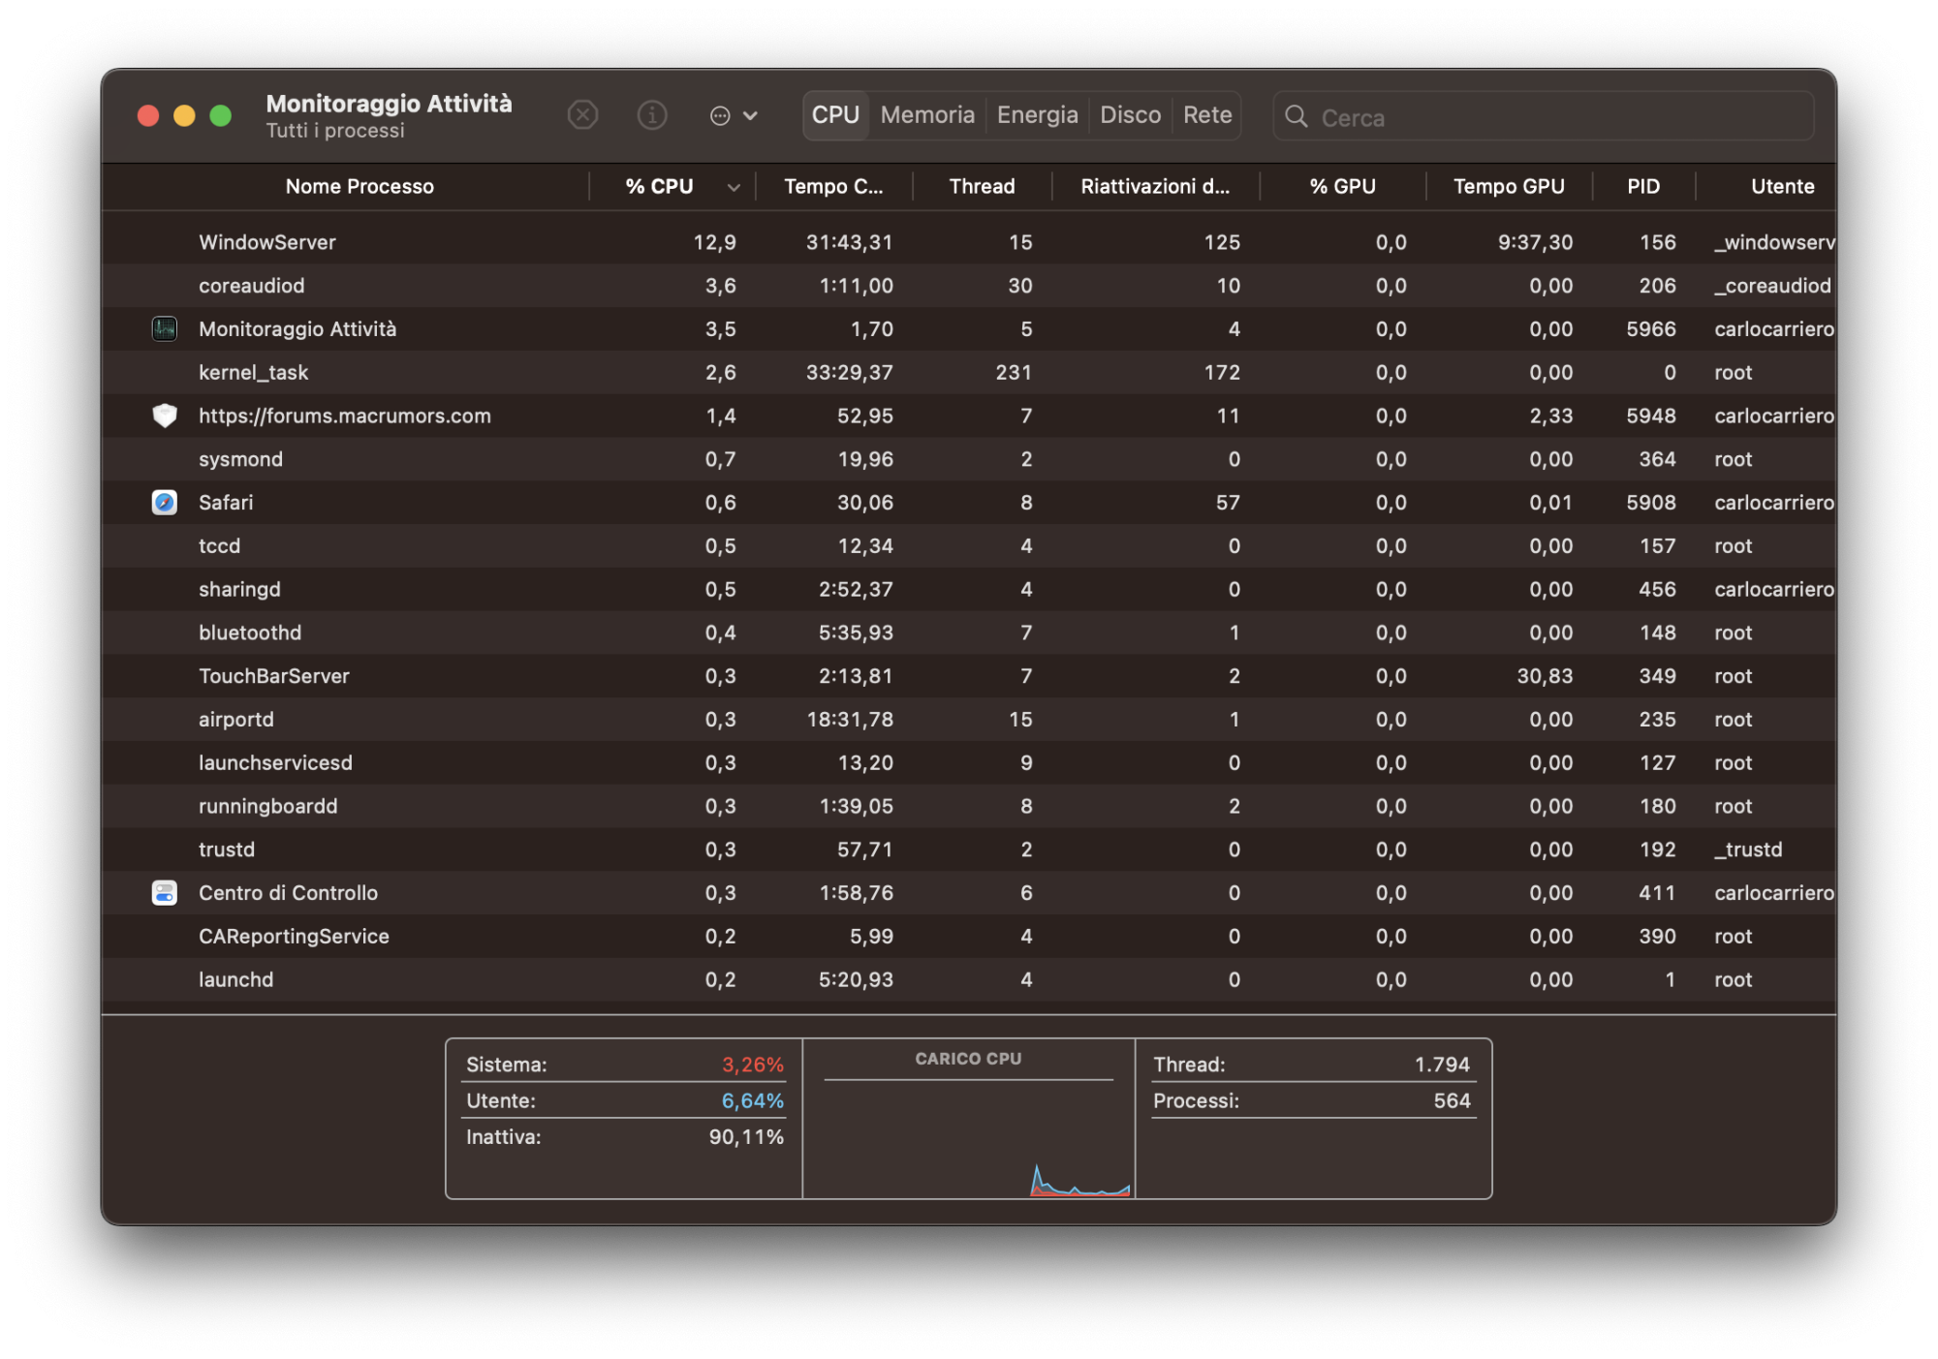The height and width of the screenshot is (1359, 1938).
Task: Click the stop process button in toolbar
Action: coord(583,115)
